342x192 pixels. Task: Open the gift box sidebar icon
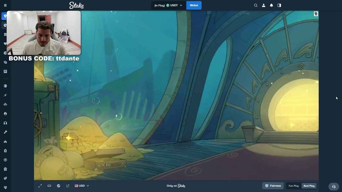[x=5, y=169]
